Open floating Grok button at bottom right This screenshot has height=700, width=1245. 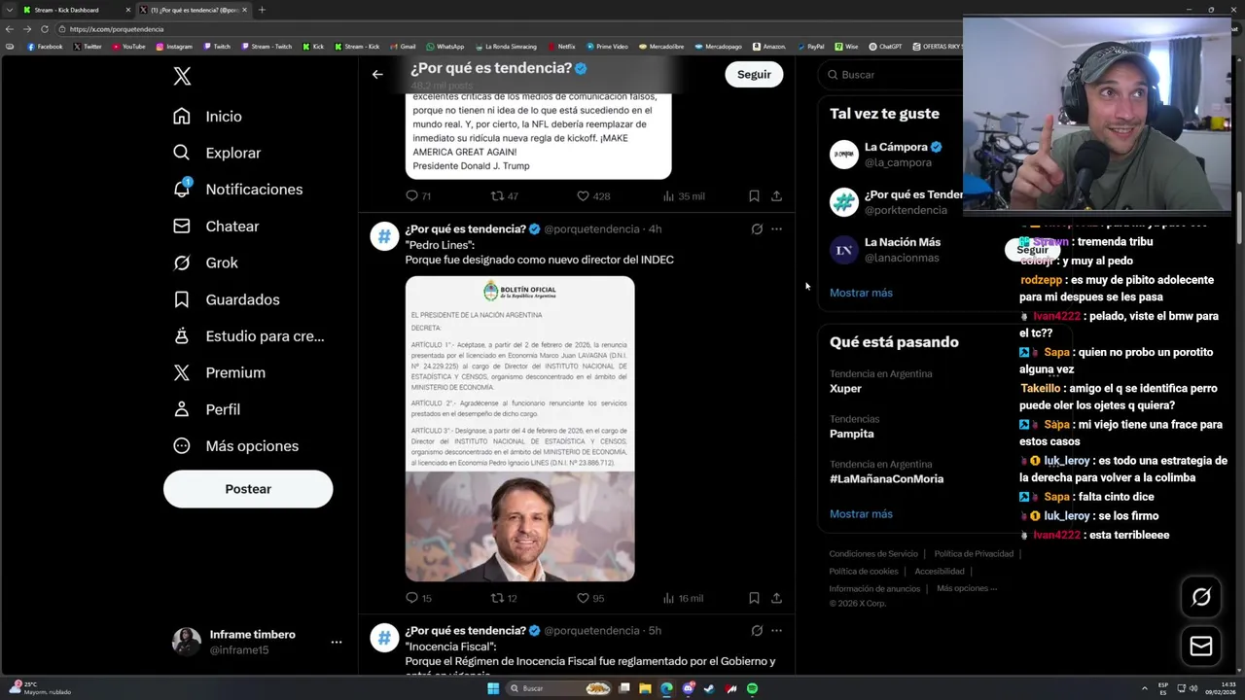1201,597
